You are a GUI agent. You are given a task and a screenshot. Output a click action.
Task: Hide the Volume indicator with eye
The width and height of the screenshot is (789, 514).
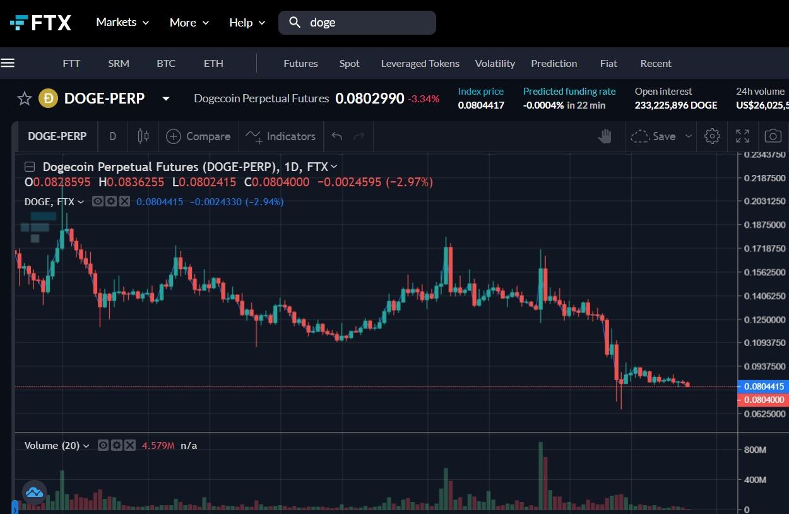pyautogui.click(x=104, y=446)
